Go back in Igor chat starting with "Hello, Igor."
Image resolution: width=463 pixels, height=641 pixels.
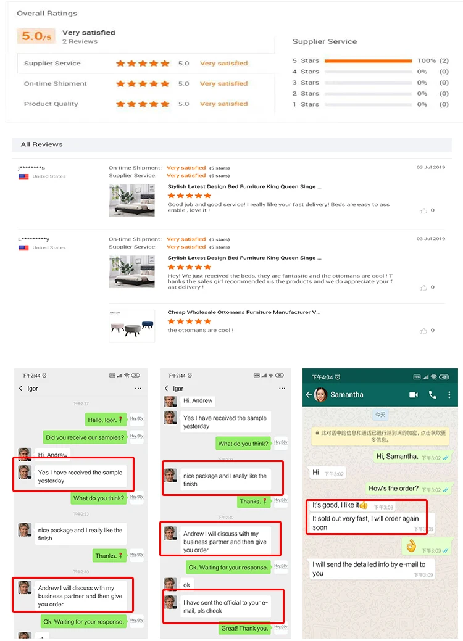point(21,388)
